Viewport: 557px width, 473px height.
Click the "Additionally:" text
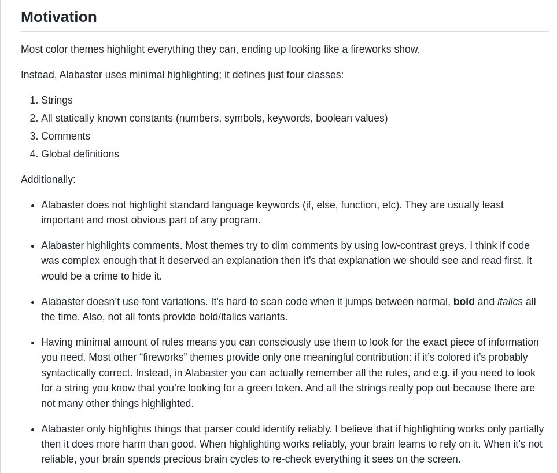point(48,179)
